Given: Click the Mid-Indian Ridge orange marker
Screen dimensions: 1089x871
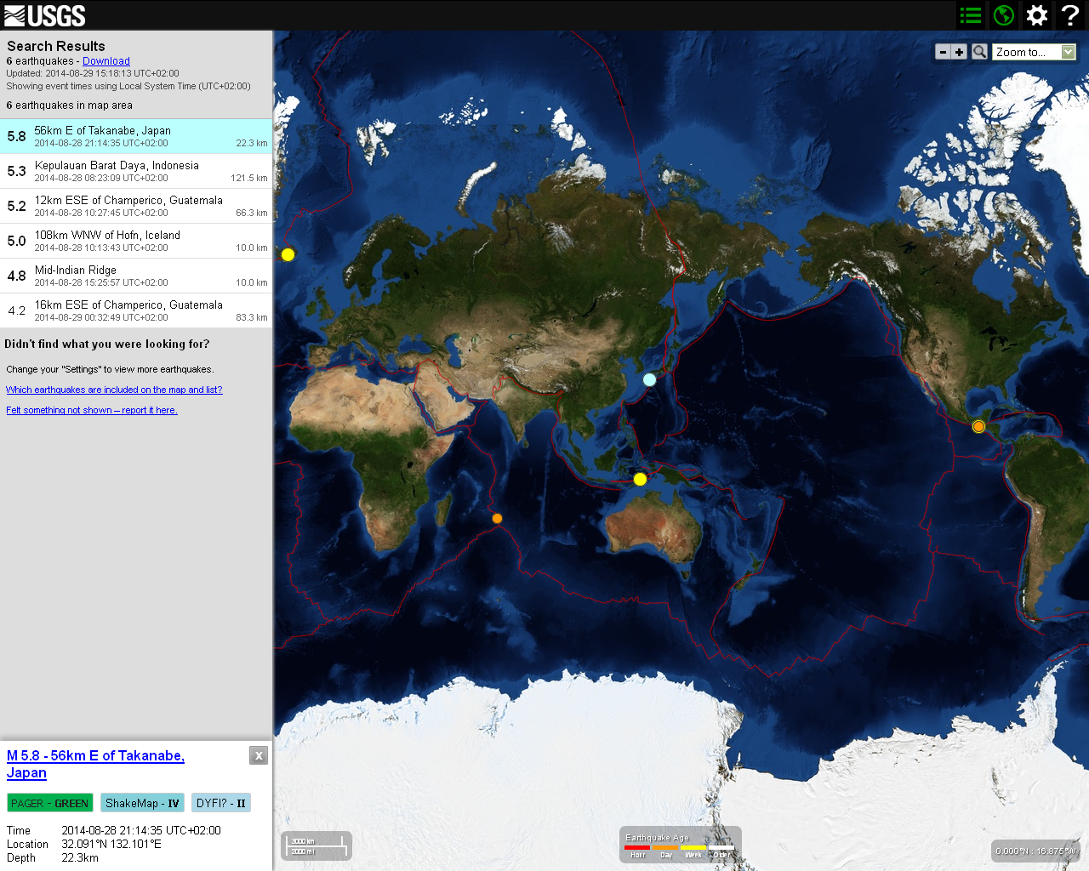Looking at the screenshot, I should 497,518.
